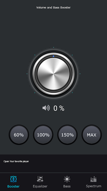Click the 0 % volume readout
Viewport: 107px width, 191px height.
59,108
